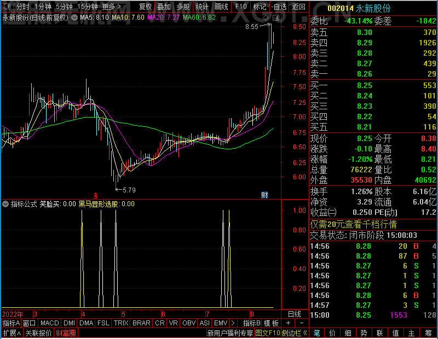The height and width of the screenshot is (339, 438).
Task: Click the month 5 timeline marker
Action: pos(123,314)
